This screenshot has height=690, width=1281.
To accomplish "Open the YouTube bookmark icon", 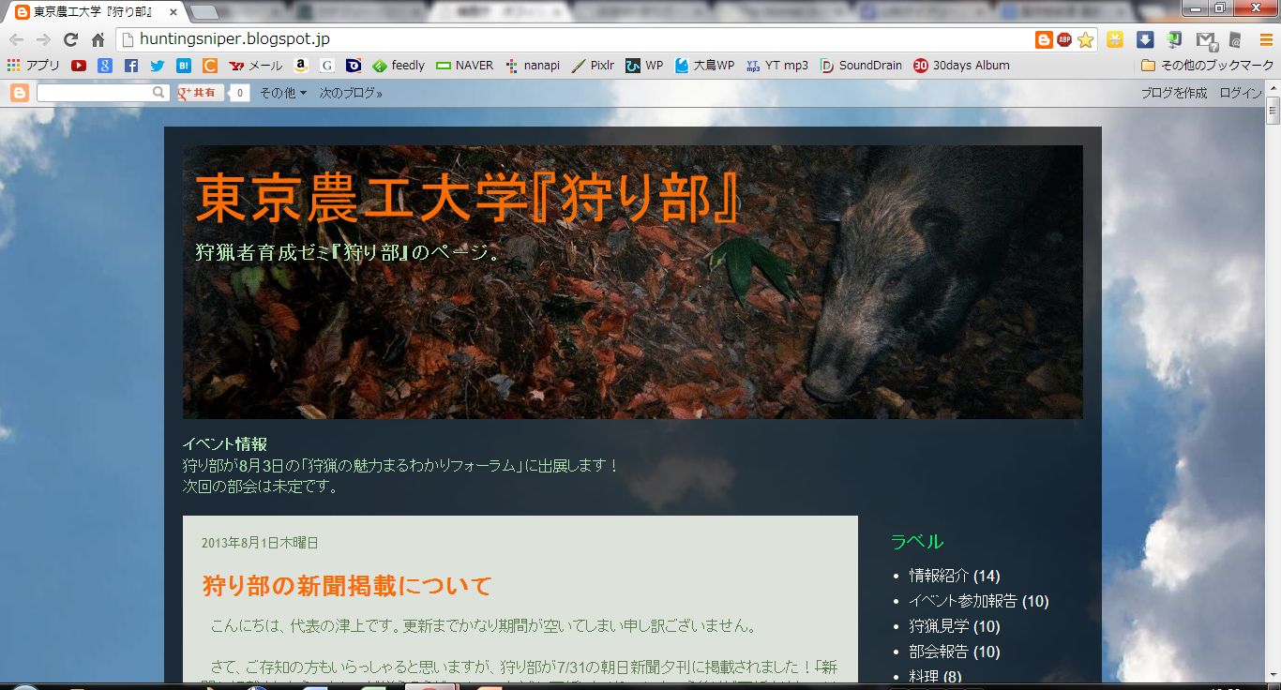I will pos(79,66).
